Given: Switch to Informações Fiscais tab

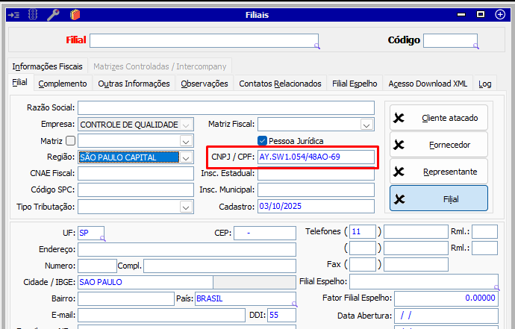Looking at the screenshot, I should 47,66.
